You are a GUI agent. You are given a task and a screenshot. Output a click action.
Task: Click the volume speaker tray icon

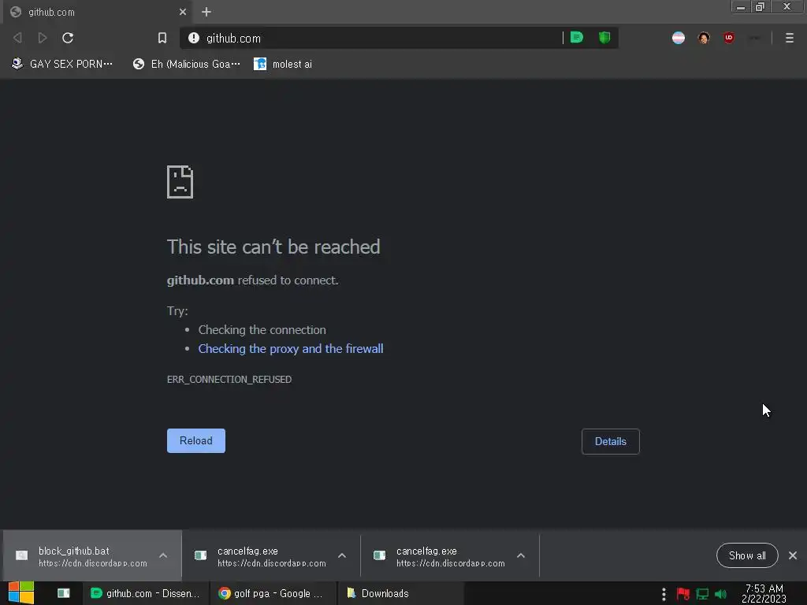tap(721, 594)
